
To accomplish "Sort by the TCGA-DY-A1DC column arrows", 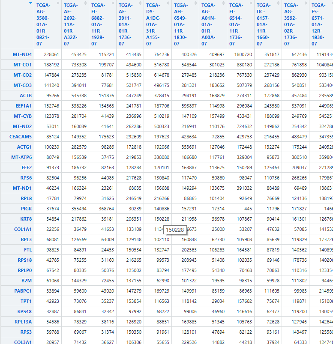I will (168, 3).
